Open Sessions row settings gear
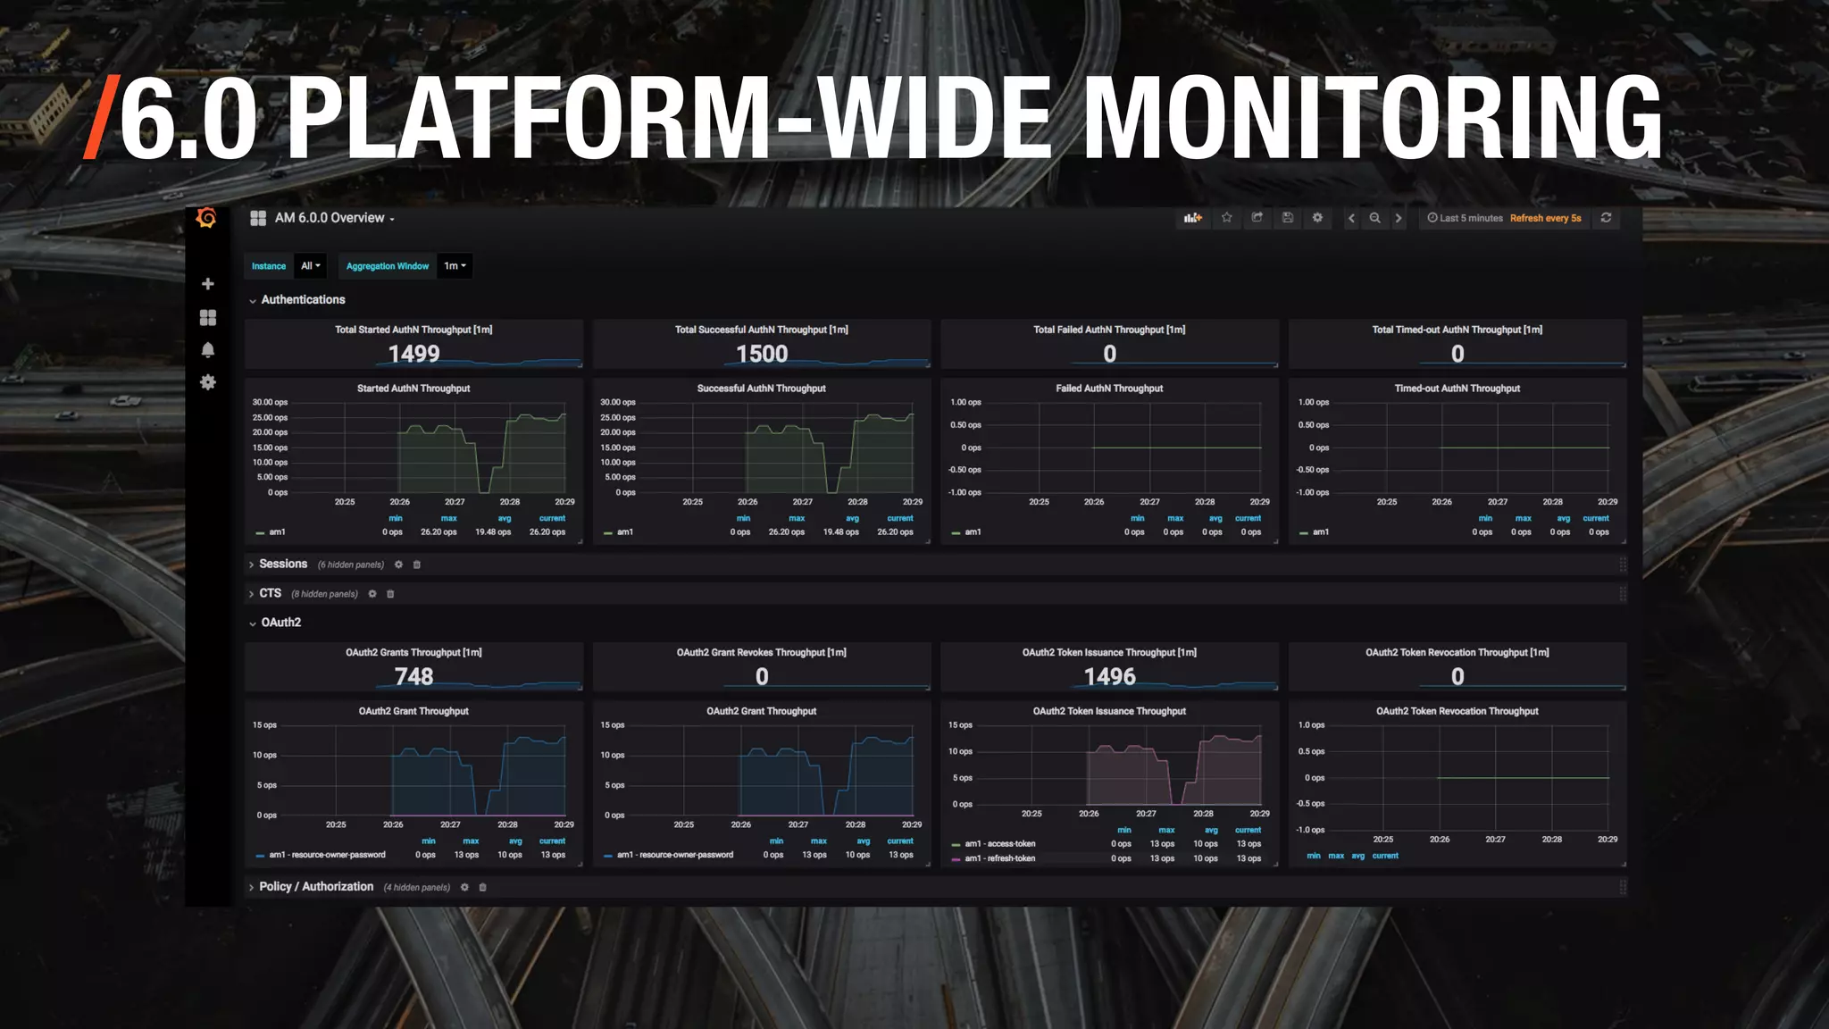Viewport: 1829px width, 1029px height. (398, 565)
